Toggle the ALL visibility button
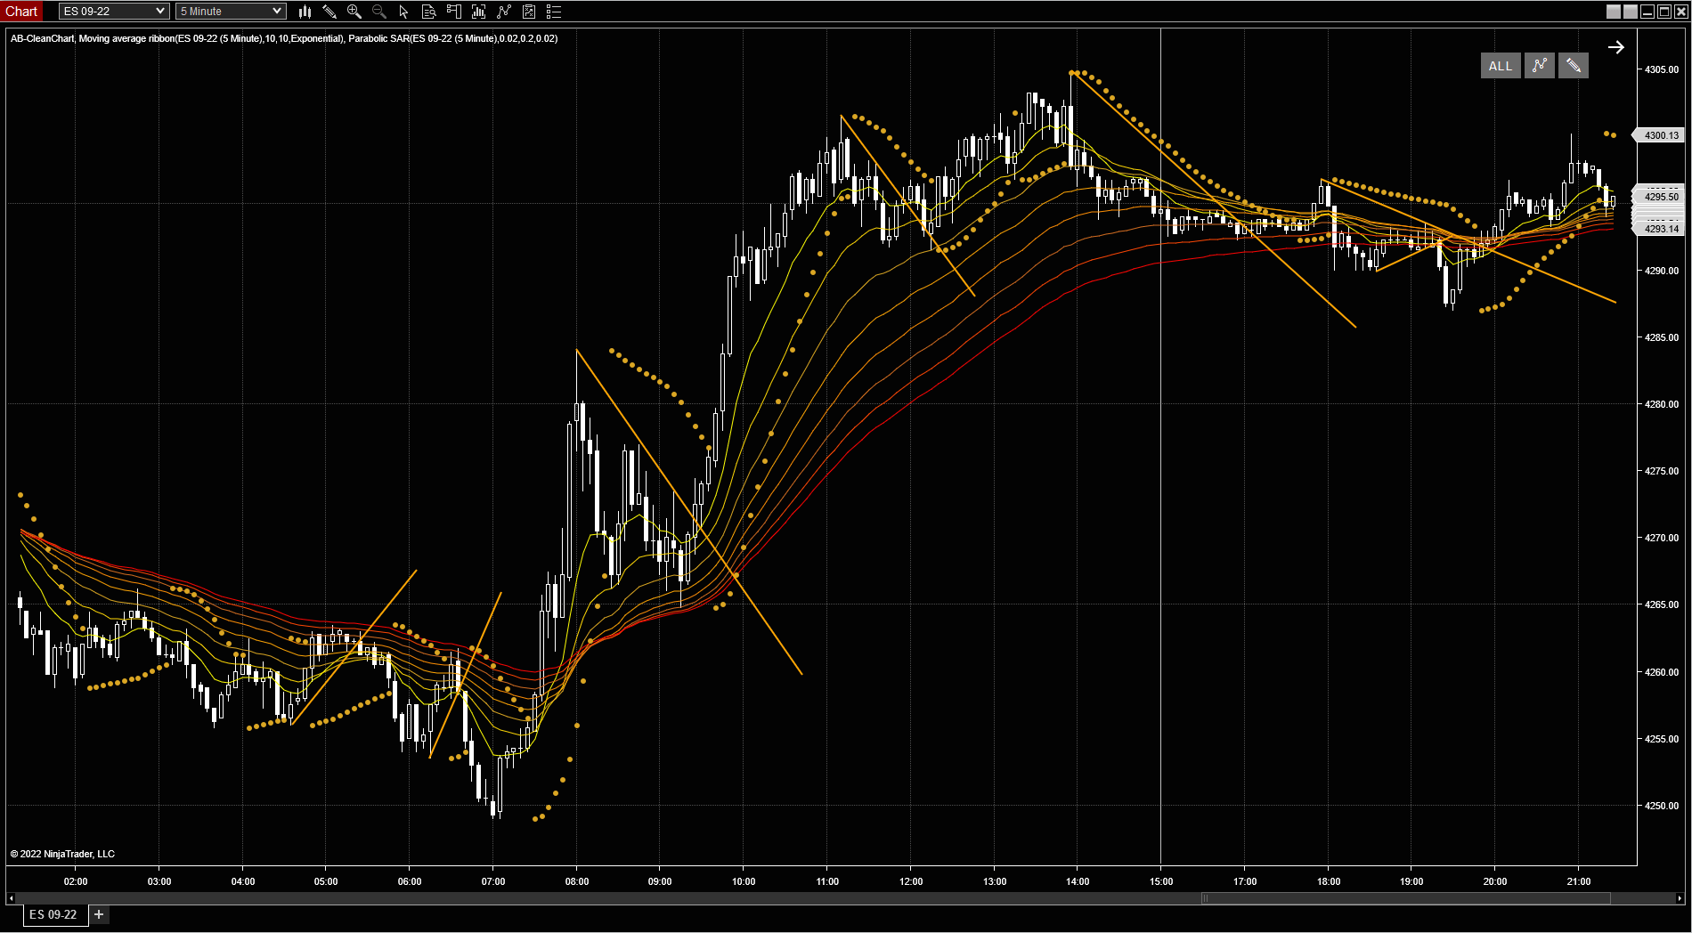This screenshot has width=1692, height=933. point(1500,66)
